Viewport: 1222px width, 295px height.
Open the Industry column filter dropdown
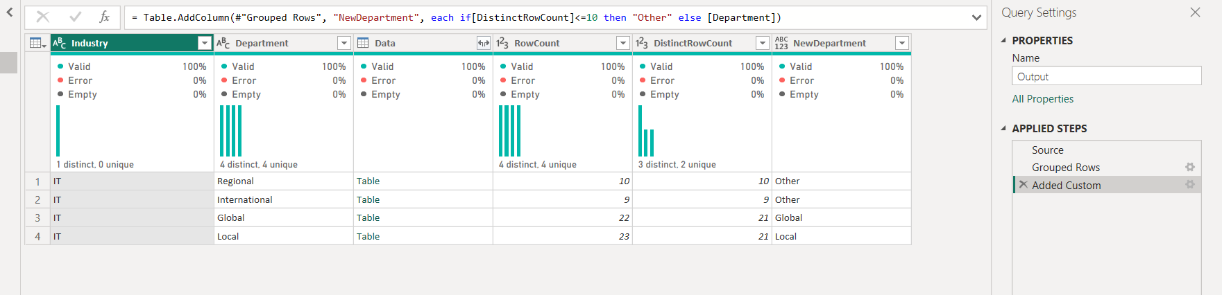204,43
